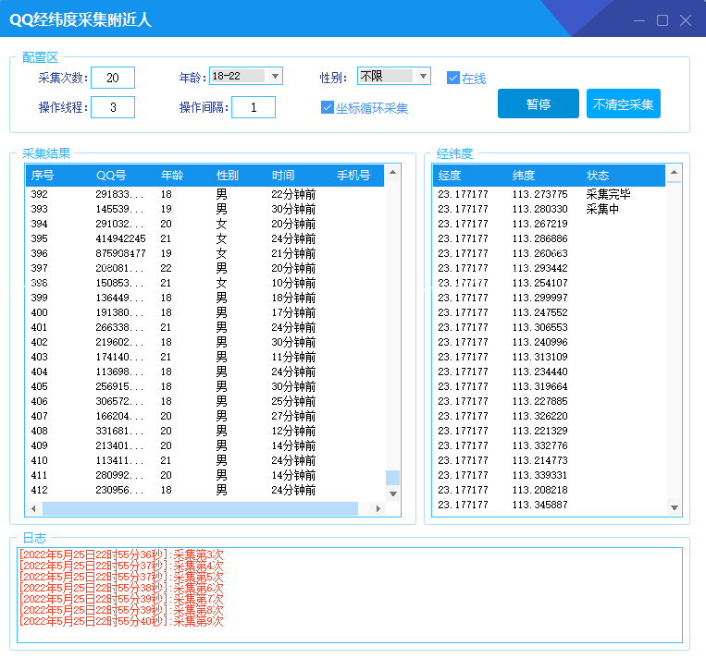Select result row 403
Screen dimensions: 706x658
coord(204,357)
